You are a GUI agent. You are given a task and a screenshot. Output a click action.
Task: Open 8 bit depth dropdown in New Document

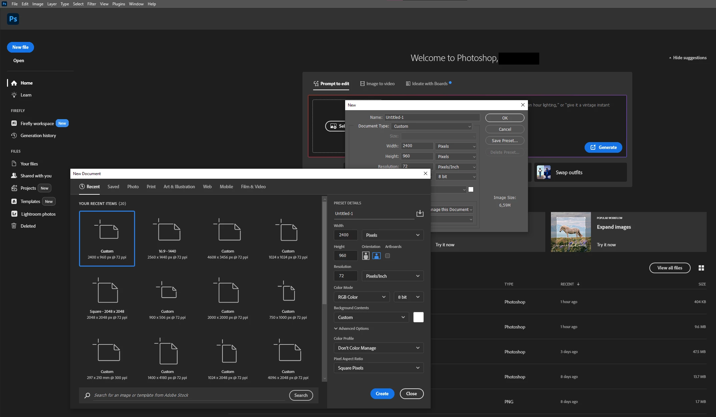[x=409, y=297]
